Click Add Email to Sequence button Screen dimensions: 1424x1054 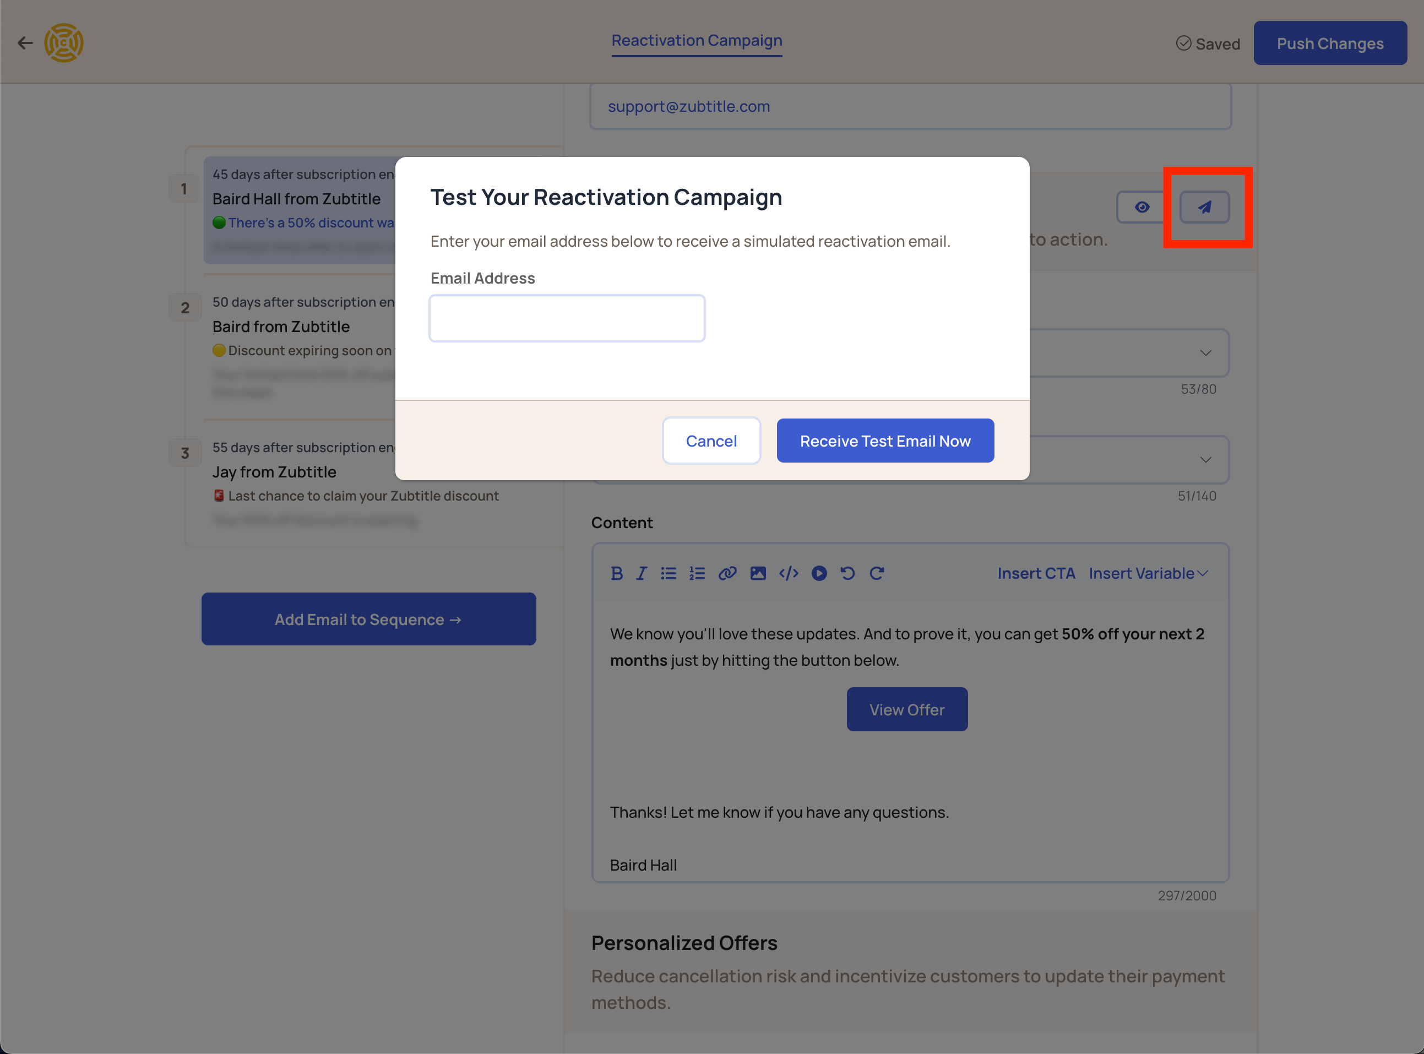[x=368, y=619]
